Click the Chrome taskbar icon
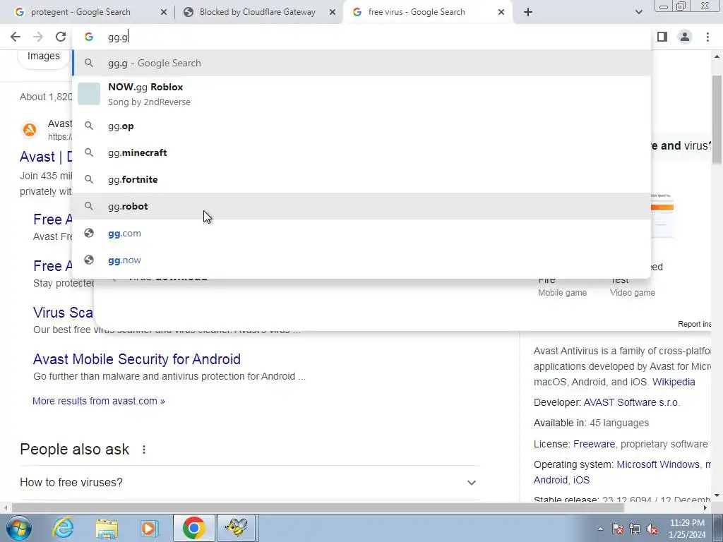 click(194, 528)
